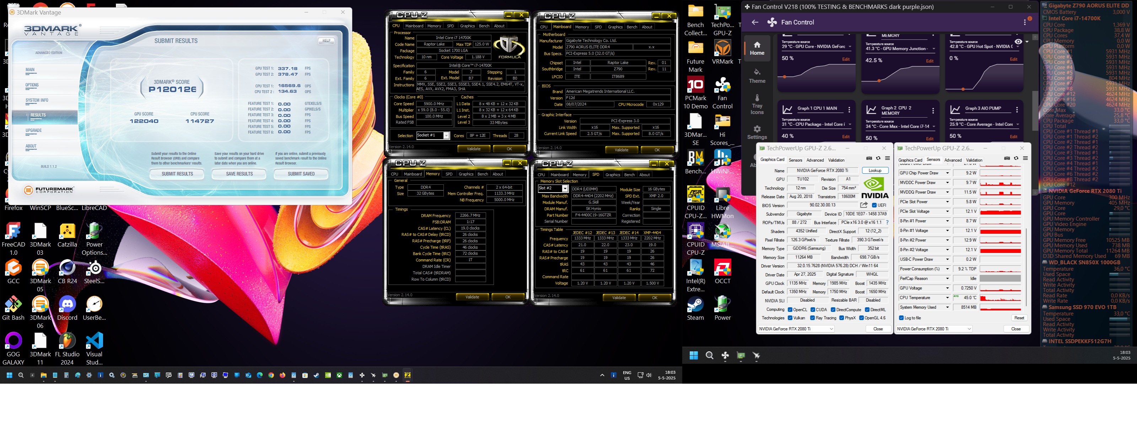Click the curve point on the GPU Core fan graph

784,77
